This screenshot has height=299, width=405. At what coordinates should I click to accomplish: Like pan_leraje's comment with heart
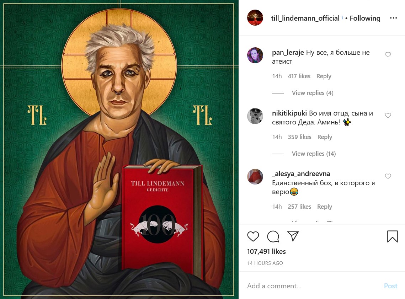point(388,55)
